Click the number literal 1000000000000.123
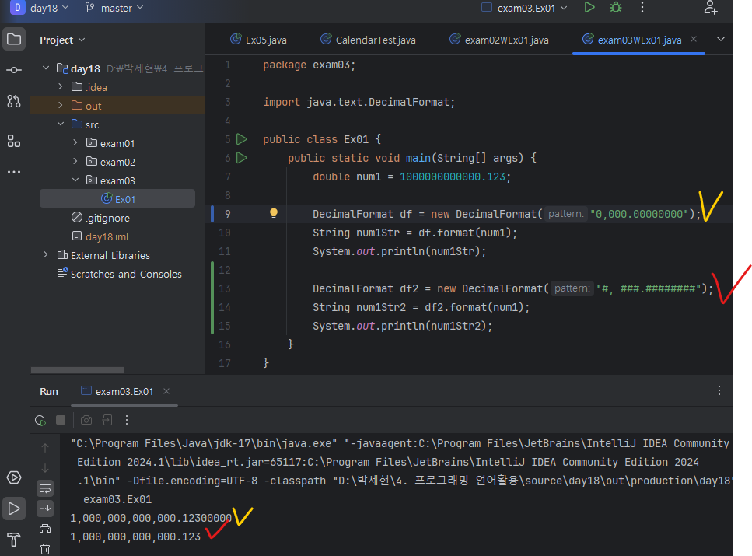The height and width of the screenshot is (556, 752). pos(453,177)
